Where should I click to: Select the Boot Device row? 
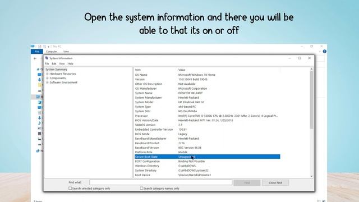pos(207,175)
